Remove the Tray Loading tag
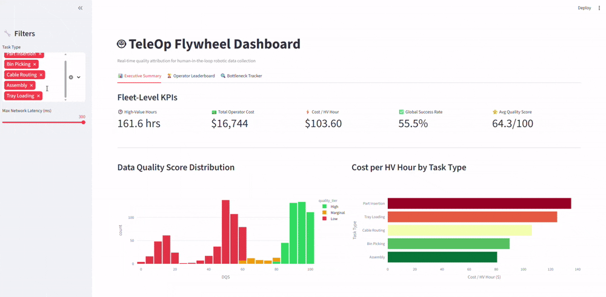Viewport: 606px width, 297px height. tap(38, 96)
